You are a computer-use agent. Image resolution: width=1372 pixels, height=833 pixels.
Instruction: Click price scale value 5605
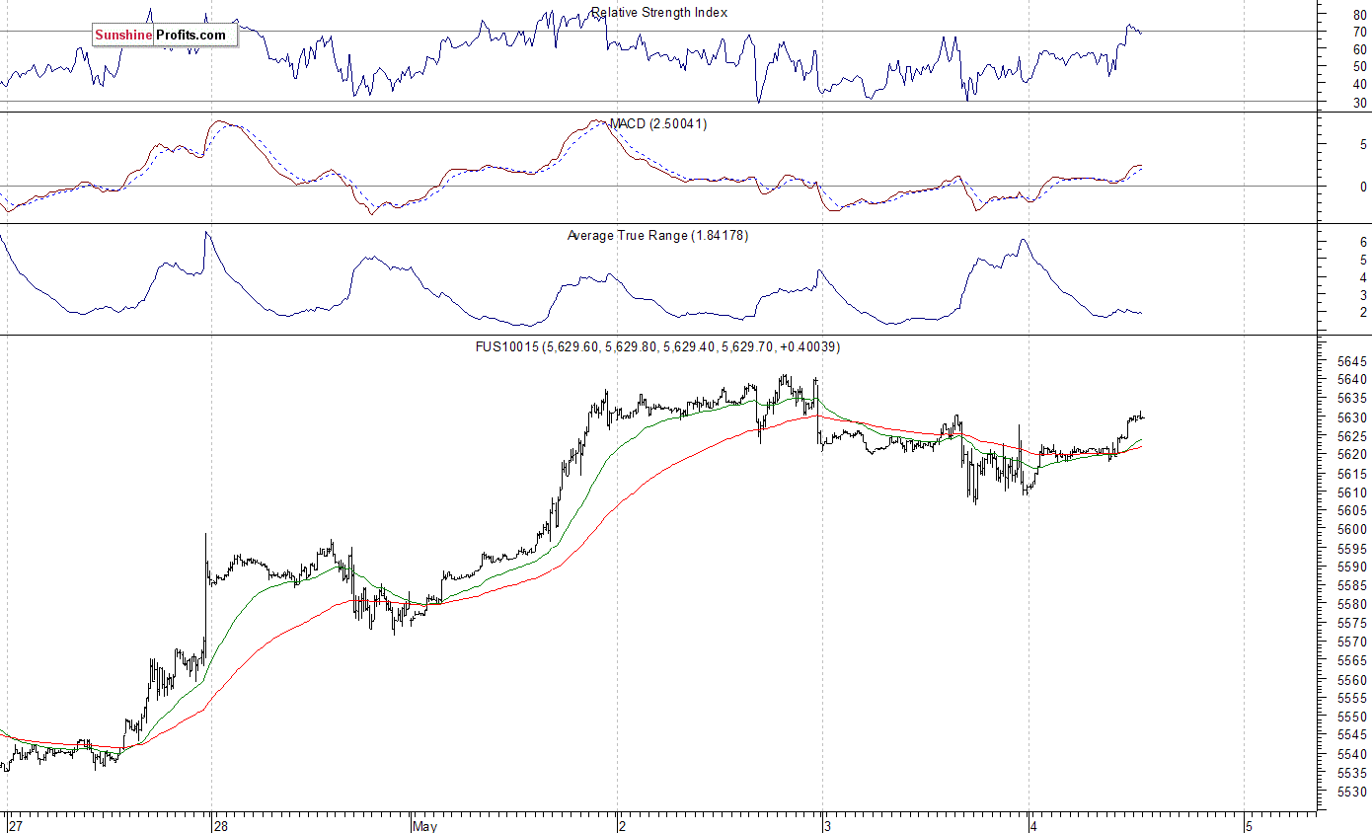pos(1352,511)
